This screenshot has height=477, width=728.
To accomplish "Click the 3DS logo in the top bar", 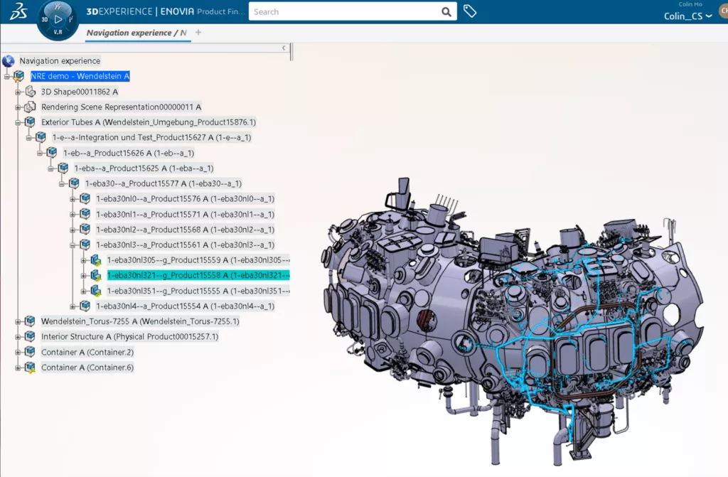I will coord(18,10).
